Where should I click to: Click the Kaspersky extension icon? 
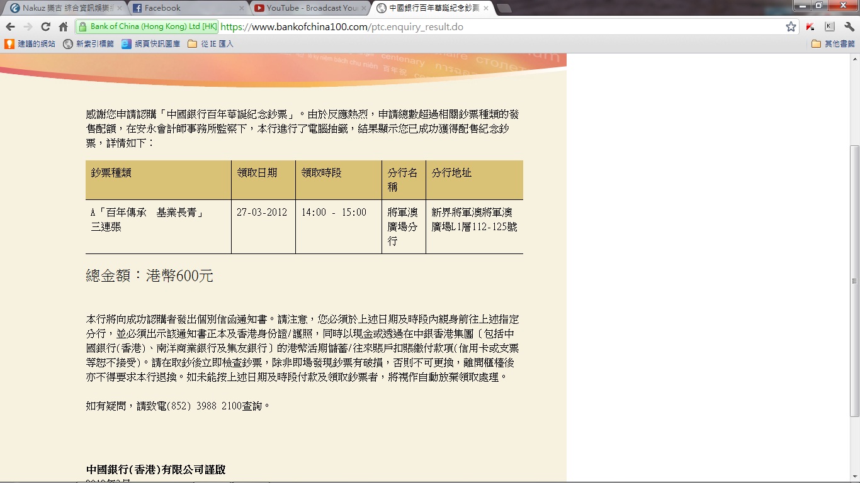pos(811,26)
